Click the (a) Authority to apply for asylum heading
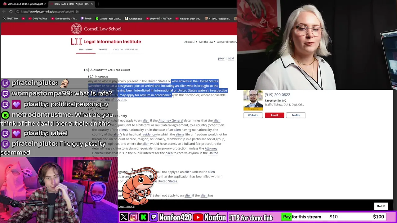Screen dimensions: 397x223 coord(107,70)
